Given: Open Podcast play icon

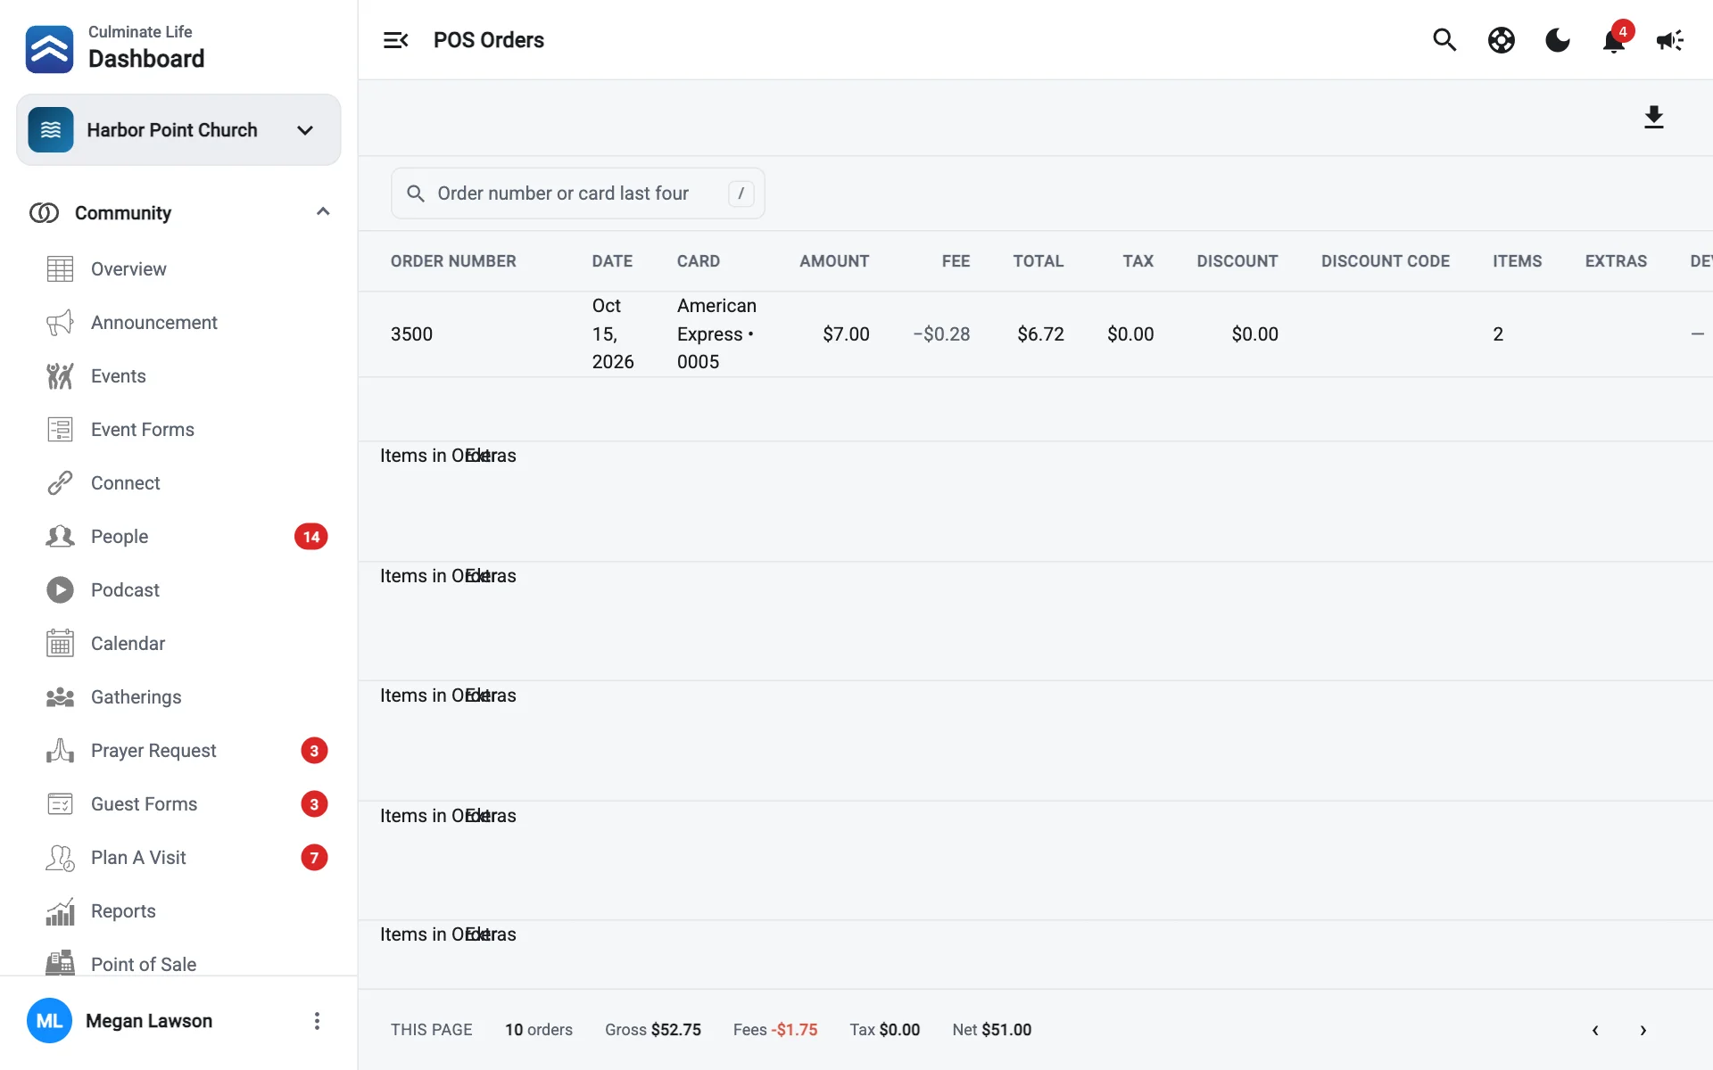Looking at the screenshot, I should [x=60, y=590].
